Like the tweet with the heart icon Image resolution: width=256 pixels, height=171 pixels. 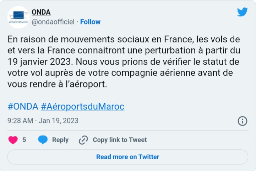point(13,140)
